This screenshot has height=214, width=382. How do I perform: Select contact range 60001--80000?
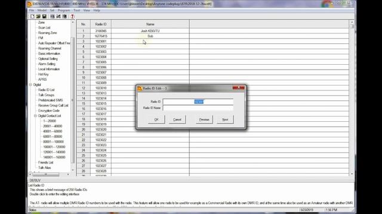point(53,136)
